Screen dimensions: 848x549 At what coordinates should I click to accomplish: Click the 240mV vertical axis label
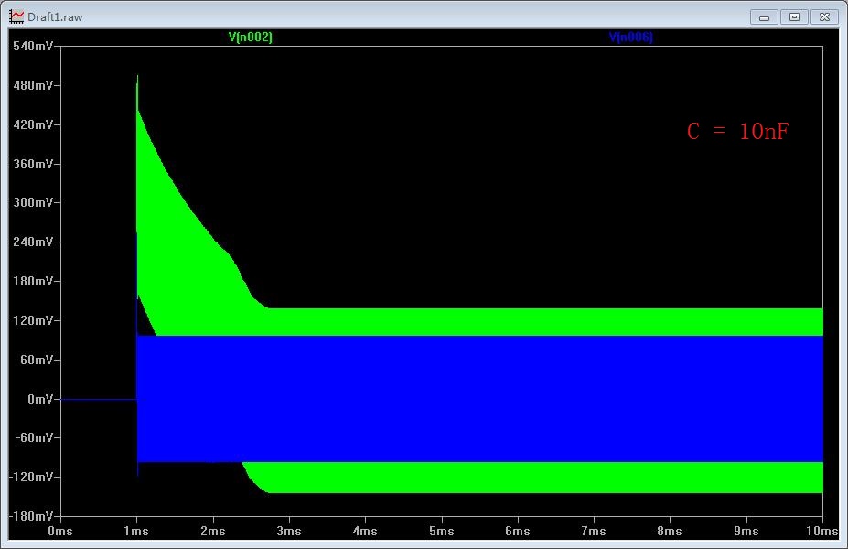pos(33,242)
